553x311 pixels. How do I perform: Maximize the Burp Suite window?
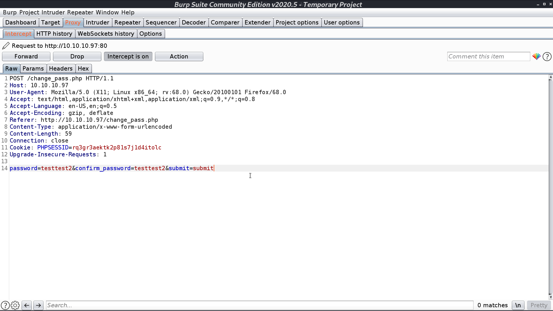tap(544, 4)
